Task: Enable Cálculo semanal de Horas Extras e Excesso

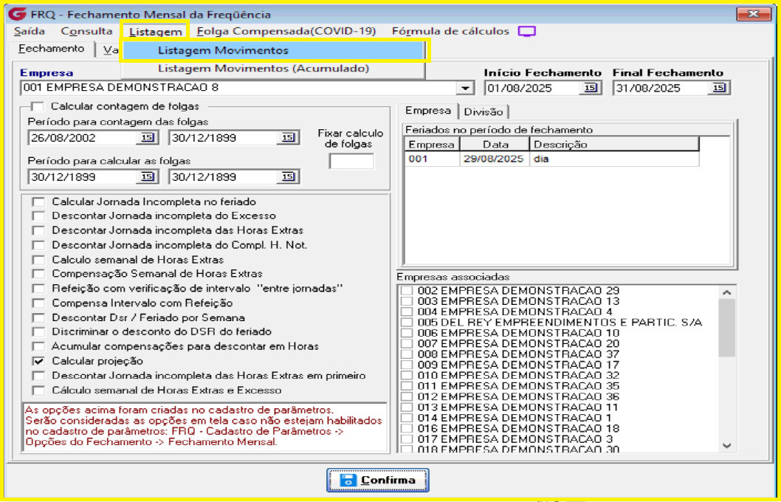Action: tap(38, 390)
